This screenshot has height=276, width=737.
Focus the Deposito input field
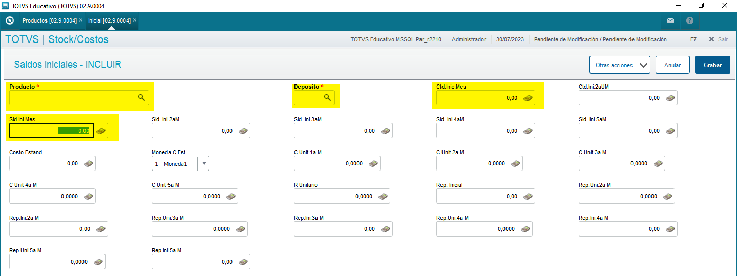click(314, 98)
